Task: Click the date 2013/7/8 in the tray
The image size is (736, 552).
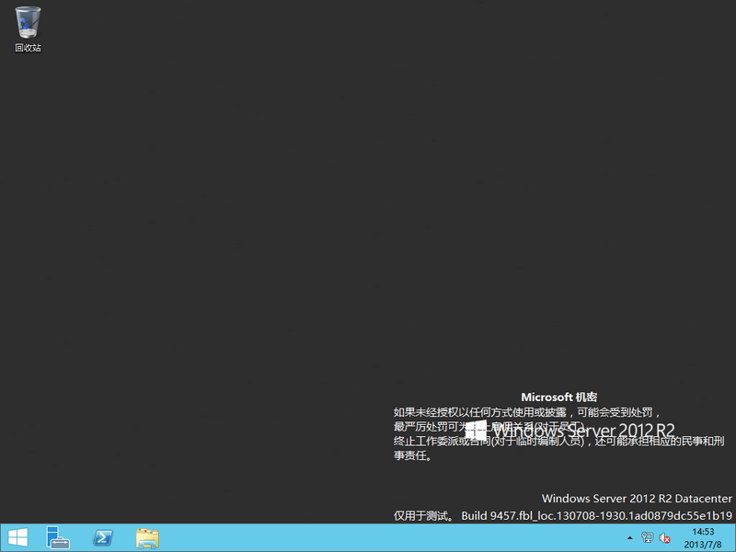Action: click(703, 545)
